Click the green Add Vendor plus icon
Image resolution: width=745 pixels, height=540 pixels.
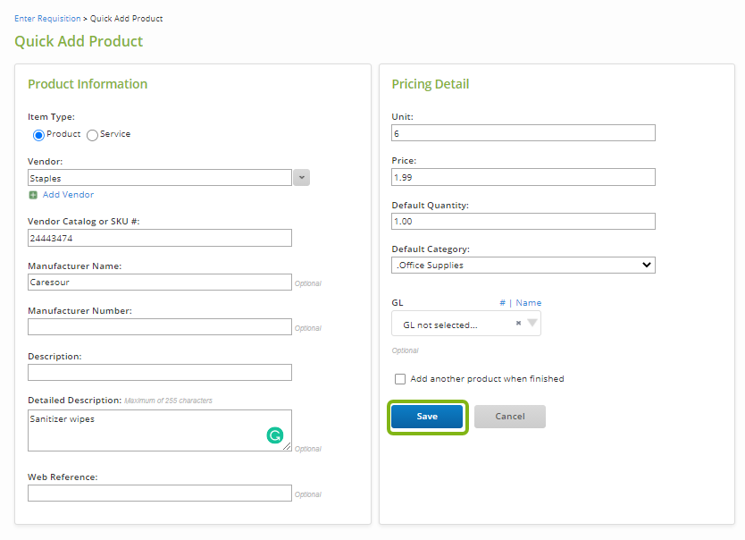(x=33, y=195)
